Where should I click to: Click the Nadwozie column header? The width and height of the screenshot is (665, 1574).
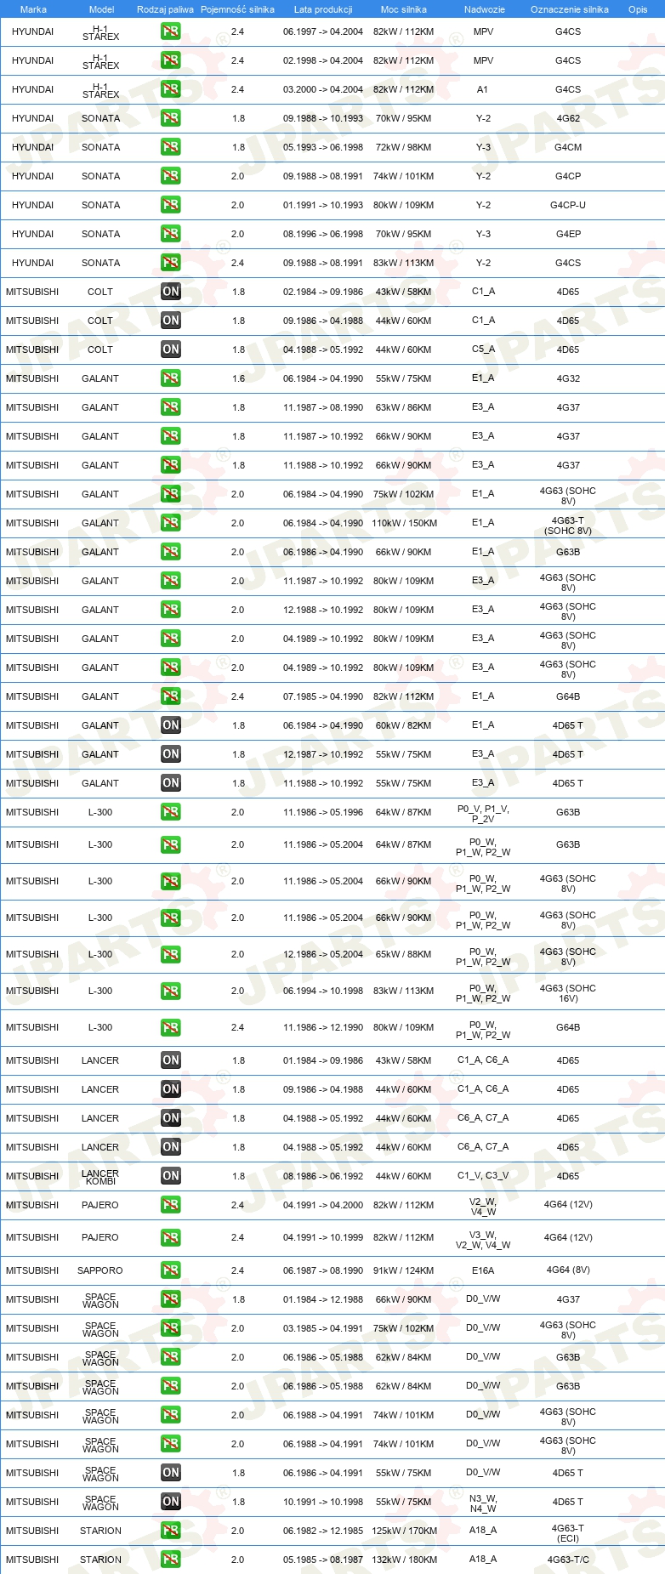click(x=485, y=9)
